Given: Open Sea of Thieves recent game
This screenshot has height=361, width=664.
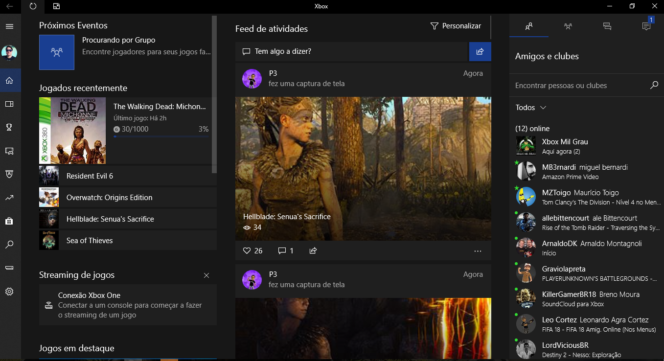Looking at the screenshot, I should tap(128, 240).
